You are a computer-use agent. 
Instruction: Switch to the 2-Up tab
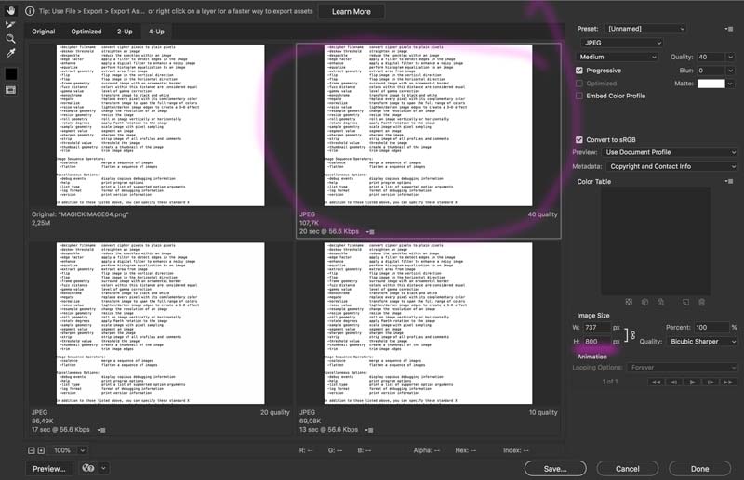[x=125, y=32]
